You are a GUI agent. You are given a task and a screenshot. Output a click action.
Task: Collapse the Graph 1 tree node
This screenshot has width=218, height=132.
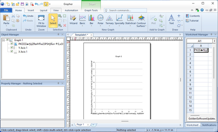click(3, 40)
